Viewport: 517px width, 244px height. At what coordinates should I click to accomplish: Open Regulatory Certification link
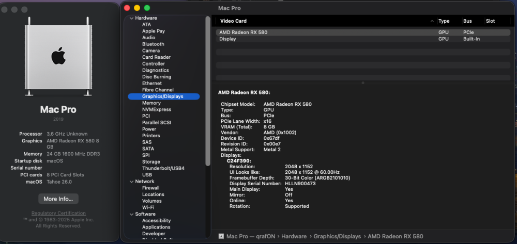(x=59, y=213)
